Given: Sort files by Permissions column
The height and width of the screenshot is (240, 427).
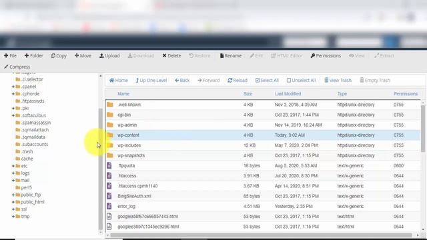Looking at the screenshot, I should tap(406, 94).
